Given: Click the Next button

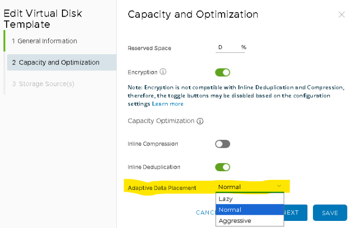Looking at the screenshot, I should click(x=293, y=213).
